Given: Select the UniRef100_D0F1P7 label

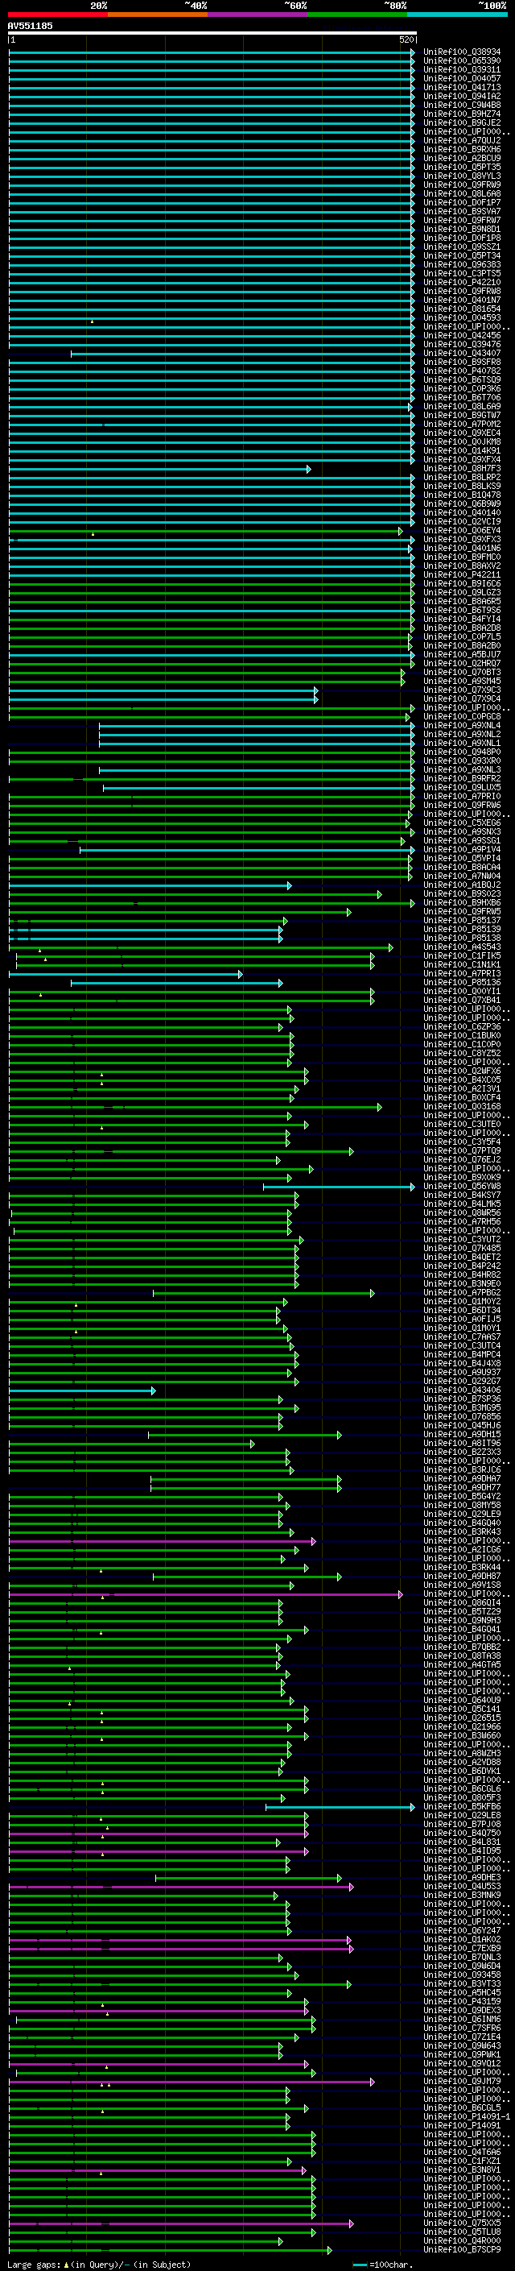Looking at the screenshot, I should [461, 203].
